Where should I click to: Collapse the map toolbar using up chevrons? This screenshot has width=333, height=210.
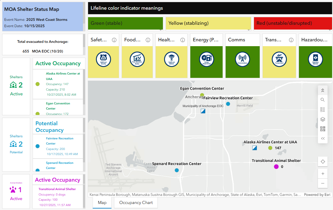(x=323, y=90)
